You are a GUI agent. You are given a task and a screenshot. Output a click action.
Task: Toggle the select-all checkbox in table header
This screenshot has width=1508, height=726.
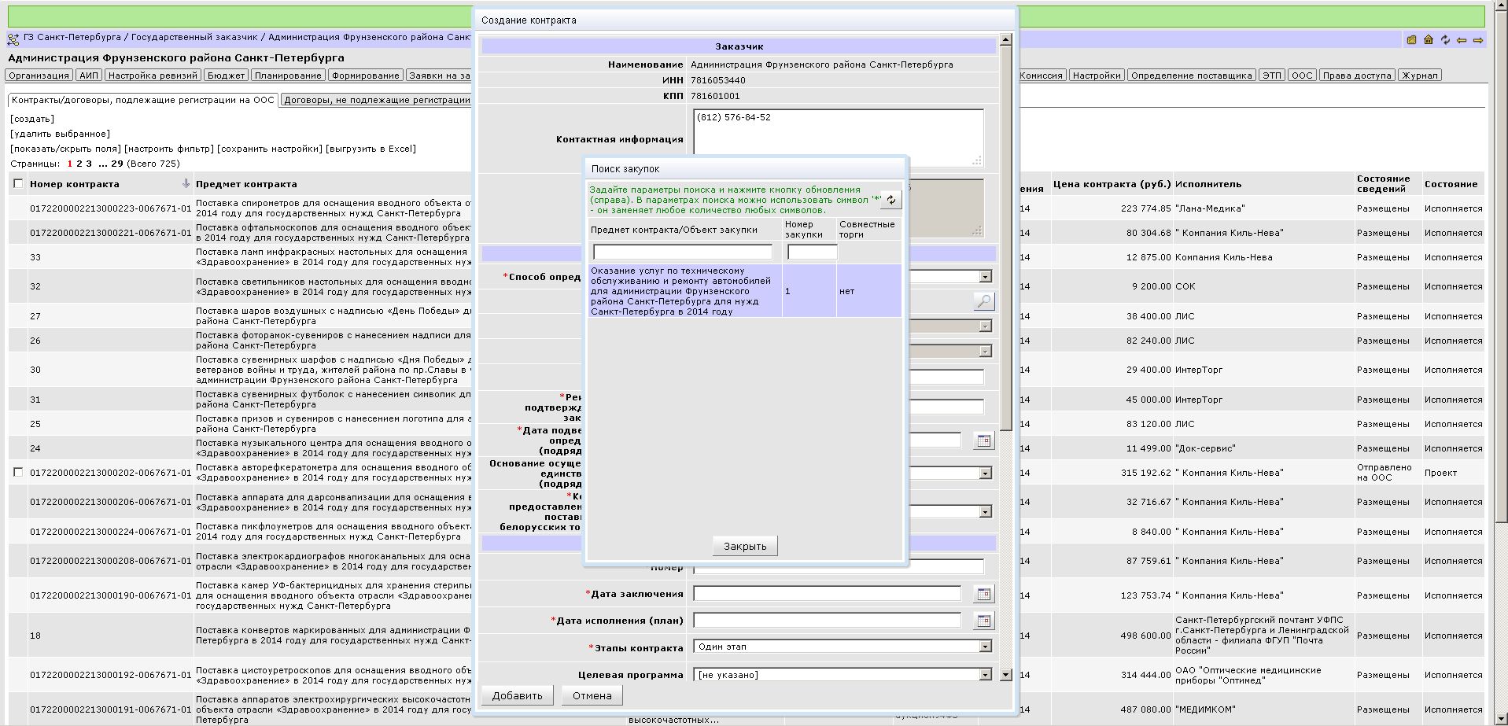coord(18,183)
